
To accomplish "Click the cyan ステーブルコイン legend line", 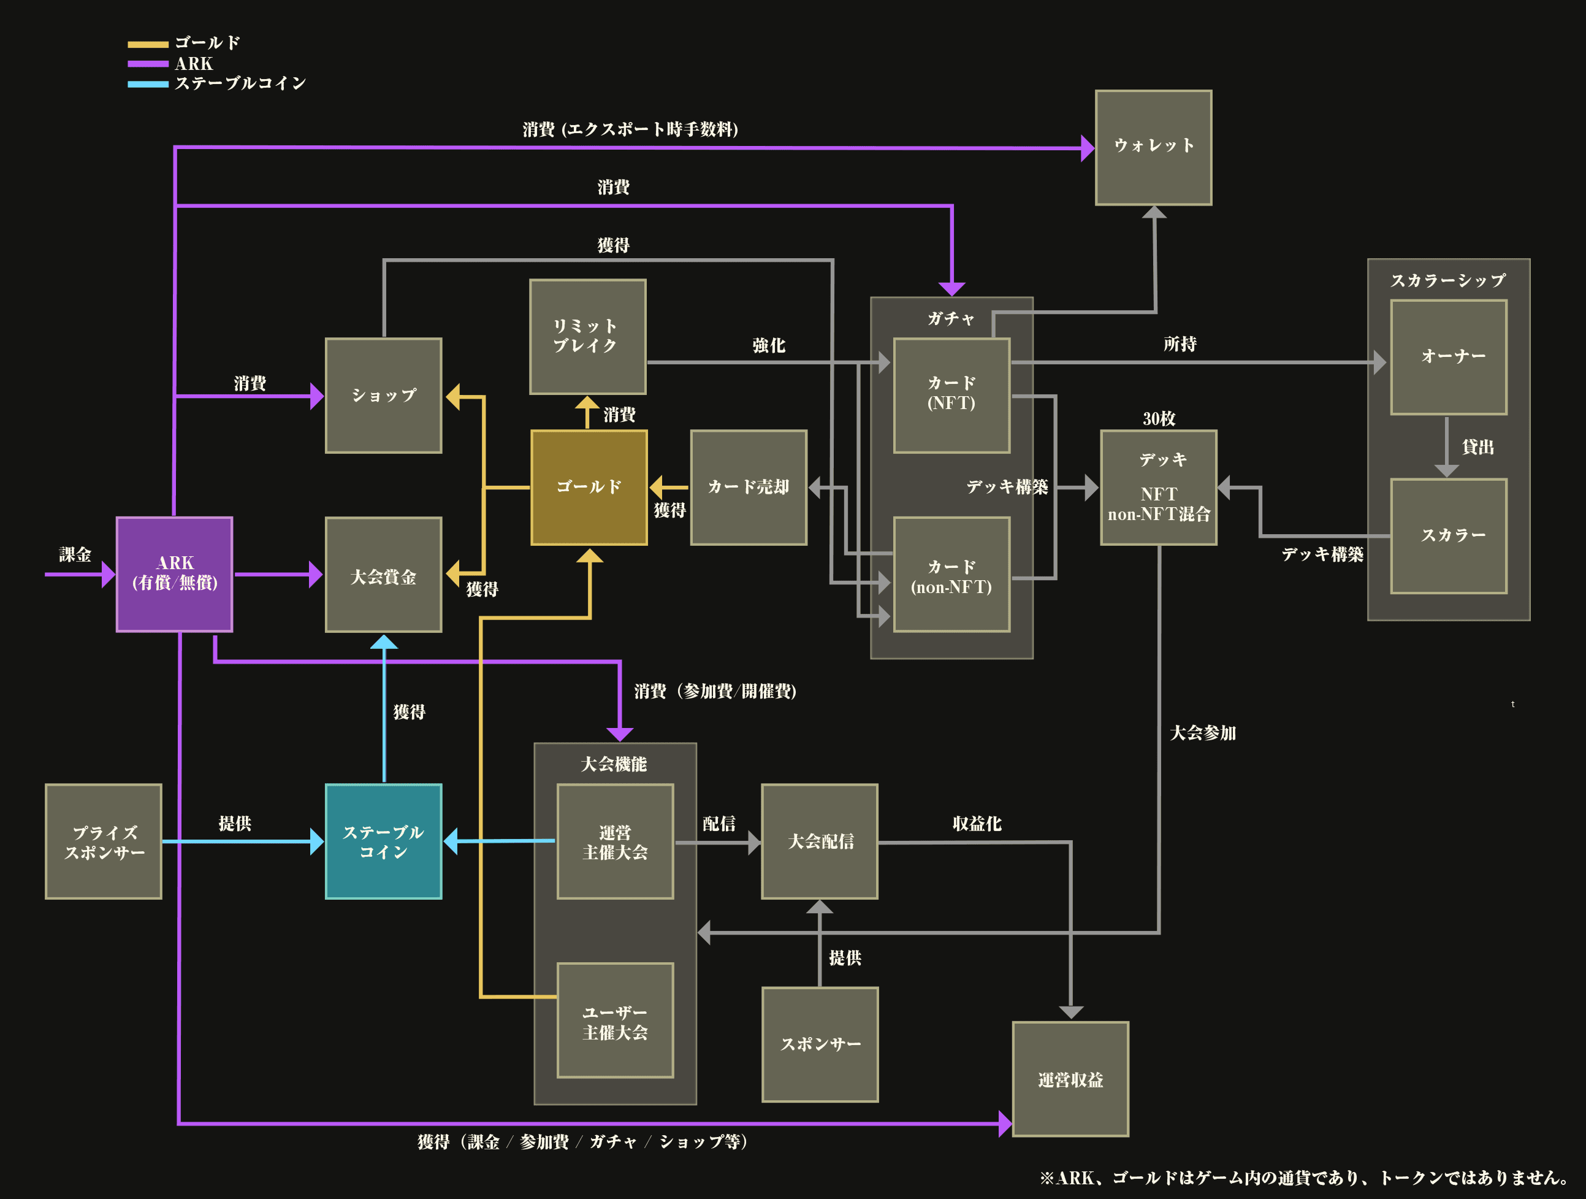I will 148,84.
